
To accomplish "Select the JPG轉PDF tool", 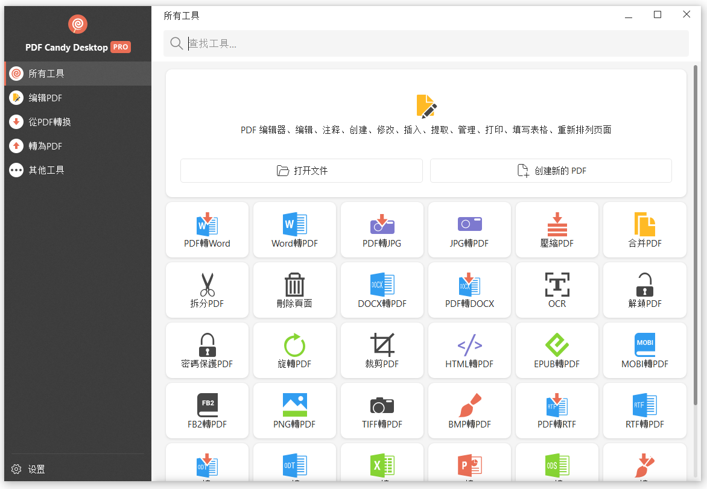I will pyautogui.click(x=469, y=230).
